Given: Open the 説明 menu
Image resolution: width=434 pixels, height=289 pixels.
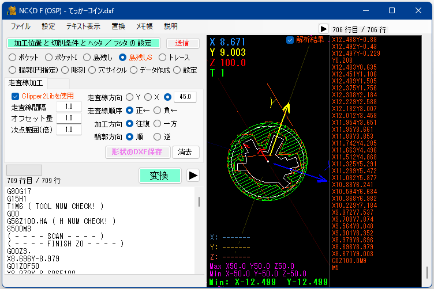Looking at the screenshot, I should tap(171, 26).
